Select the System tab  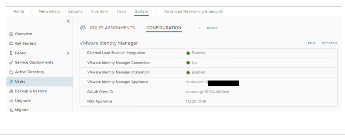[141, 11]
